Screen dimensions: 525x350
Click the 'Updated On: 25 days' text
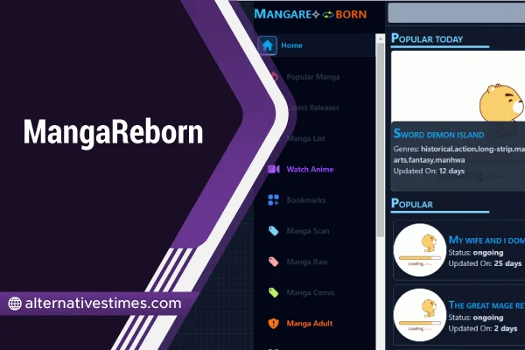pos(485,263)
